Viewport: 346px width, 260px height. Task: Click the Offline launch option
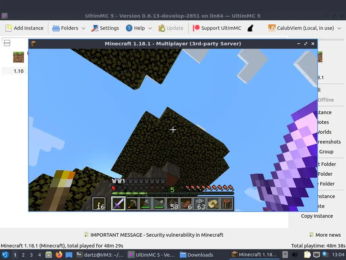[326, 100]
